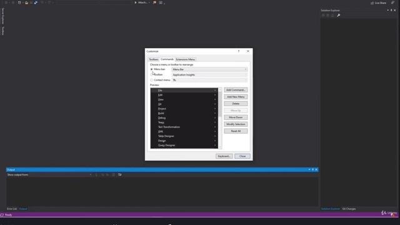Select XML in the preview list
Screen dimensions: 400x225
tap(184, 132)
